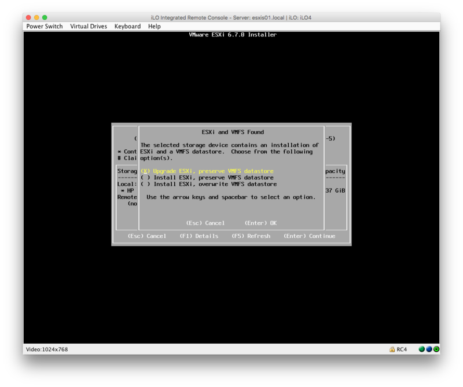This screenshot has height=387, width=463.
Task: Click (Enter) Continue in bottom bar
Action: click(310, 236)
